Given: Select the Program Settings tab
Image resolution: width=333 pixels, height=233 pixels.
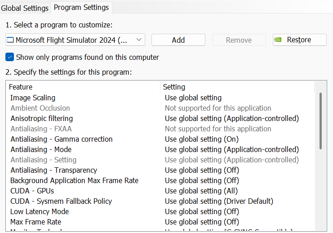Looking at the screenshot, I should point(81,8).
